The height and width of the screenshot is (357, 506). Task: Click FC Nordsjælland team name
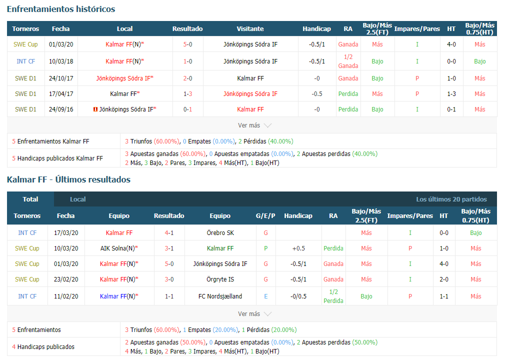coord(220,296)
